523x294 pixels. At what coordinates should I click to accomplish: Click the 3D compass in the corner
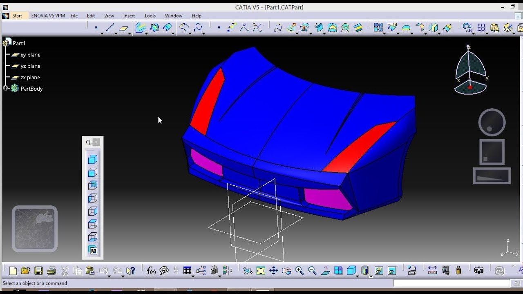tap(470, 69)
